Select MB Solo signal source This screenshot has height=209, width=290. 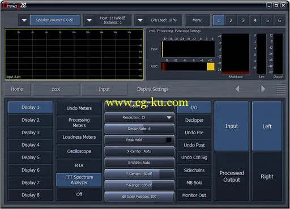(194, 183)
